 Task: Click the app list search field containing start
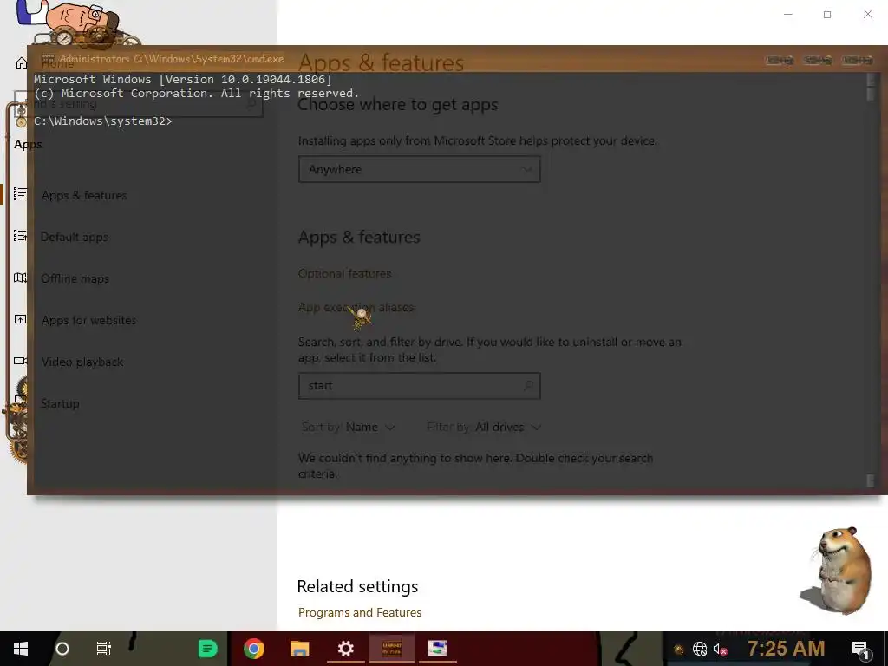(x=420, y=386)
